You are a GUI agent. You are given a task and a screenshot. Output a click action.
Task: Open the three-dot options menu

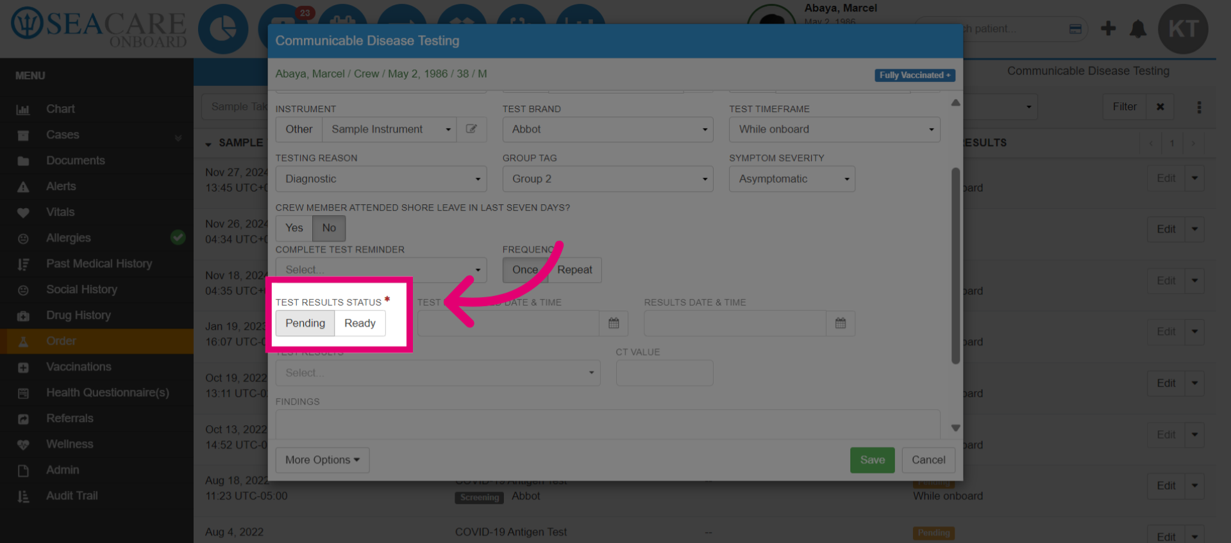point(1199,107)
